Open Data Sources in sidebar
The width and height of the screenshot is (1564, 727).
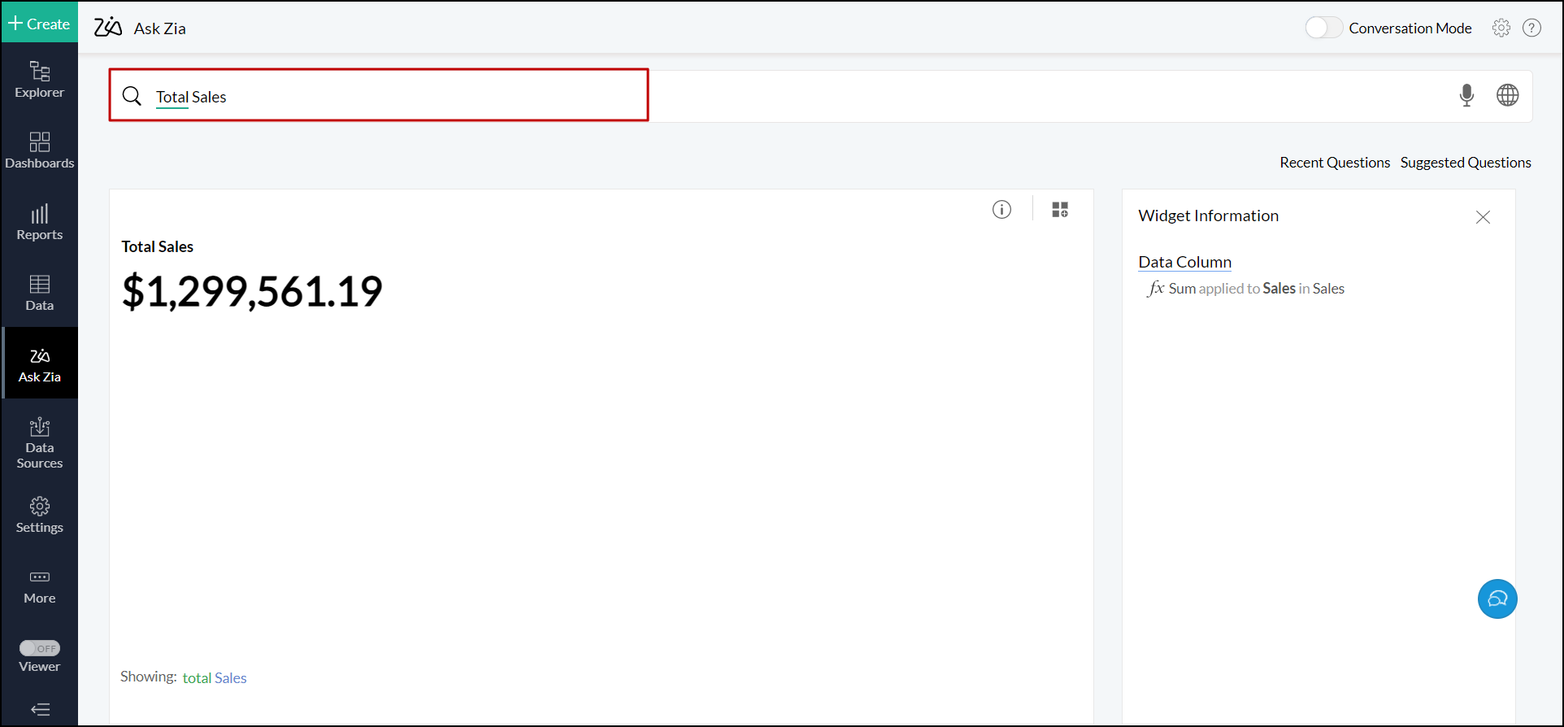click(x=40, y=443)
